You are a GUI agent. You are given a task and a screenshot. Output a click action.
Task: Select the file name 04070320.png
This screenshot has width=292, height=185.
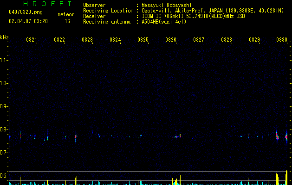click(x=26, y=12)
